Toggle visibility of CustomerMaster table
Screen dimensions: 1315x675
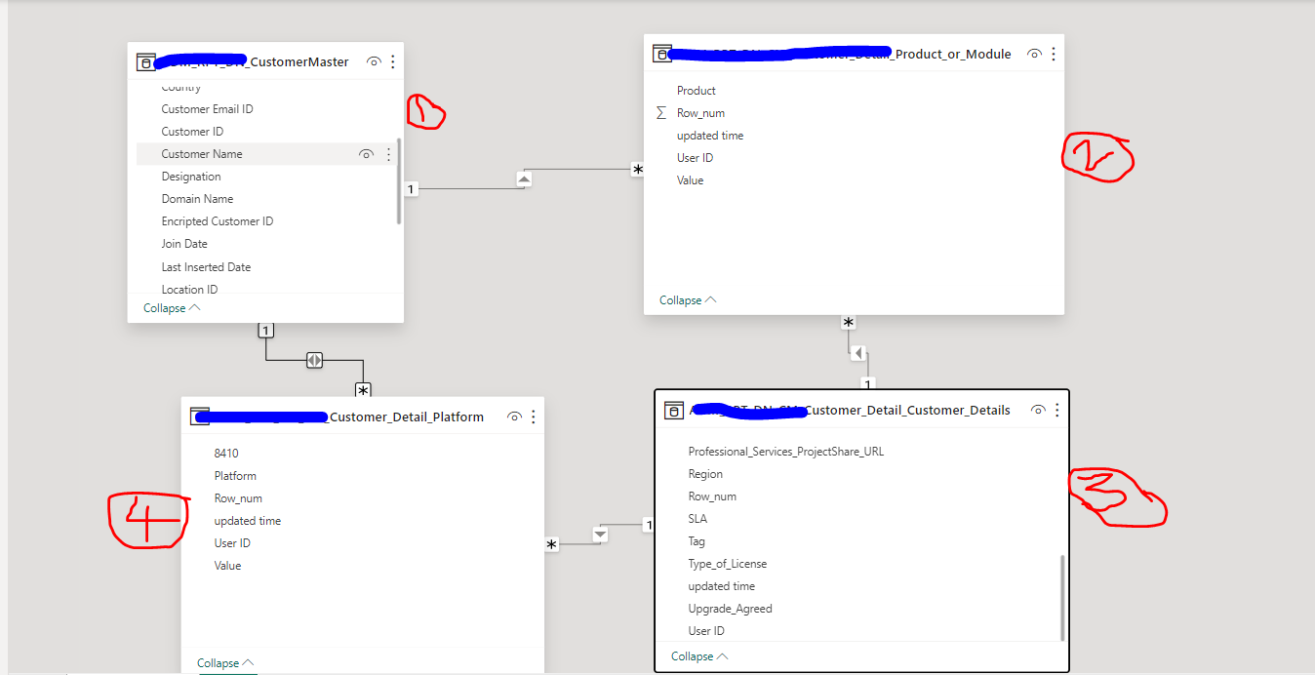(373, 61)
